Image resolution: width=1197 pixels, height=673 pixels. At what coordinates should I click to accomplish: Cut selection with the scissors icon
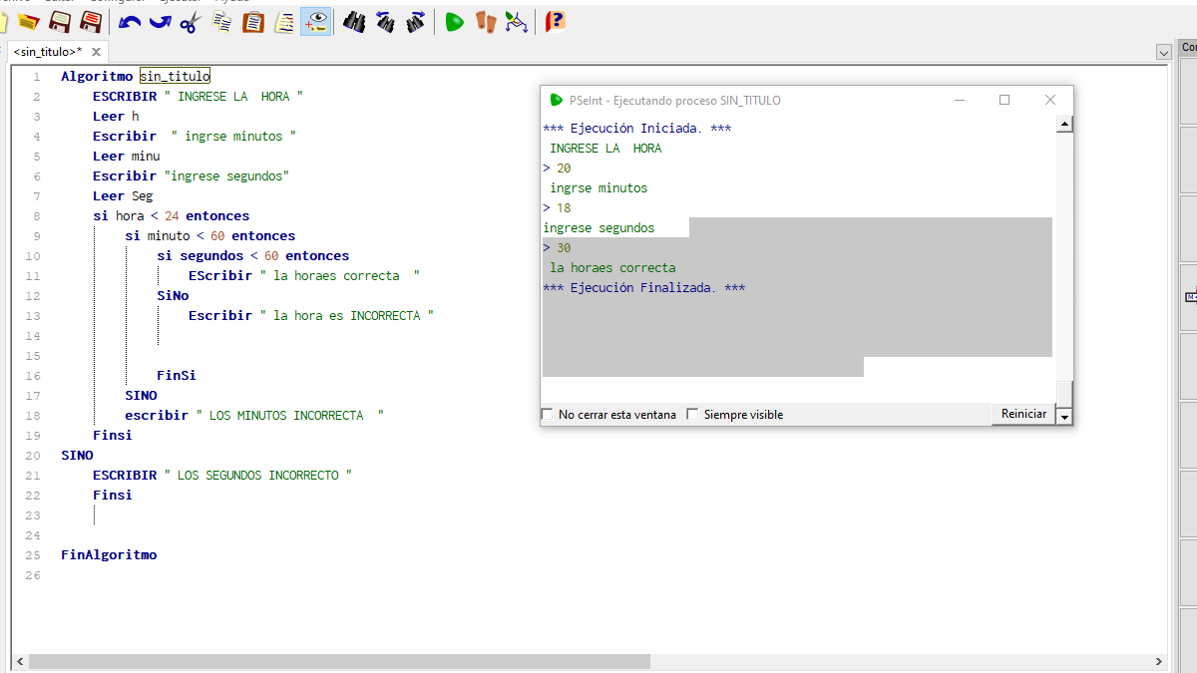pos(191,21)
